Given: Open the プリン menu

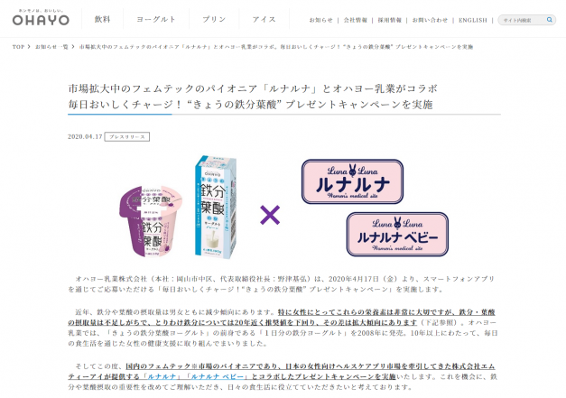Looking at the screenshot, I should click(214, 20).
